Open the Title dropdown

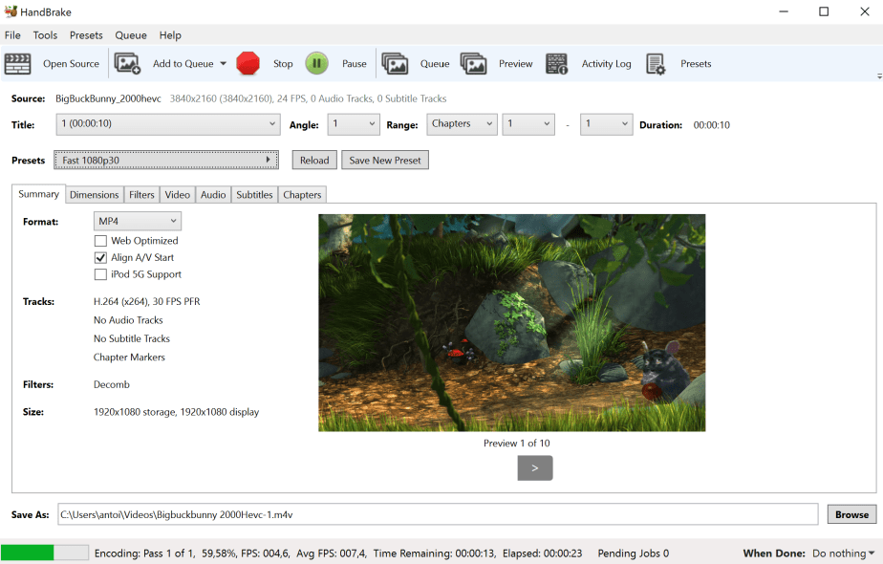(168, 124)
